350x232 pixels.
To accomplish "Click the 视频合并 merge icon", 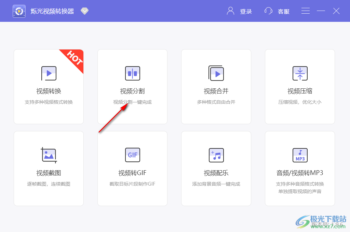I will 216,73.
